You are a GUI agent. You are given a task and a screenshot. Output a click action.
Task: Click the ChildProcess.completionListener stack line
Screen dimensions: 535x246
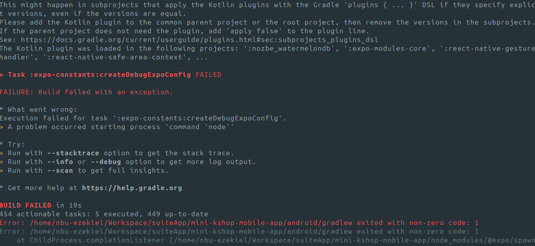(276, 240)
